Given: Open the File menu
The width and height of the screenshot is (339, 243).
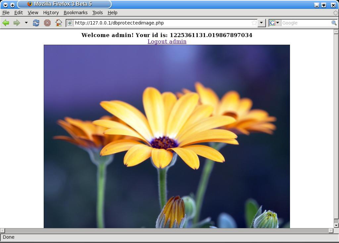Looking at the screenshot, I should click(x=6, y=13).
